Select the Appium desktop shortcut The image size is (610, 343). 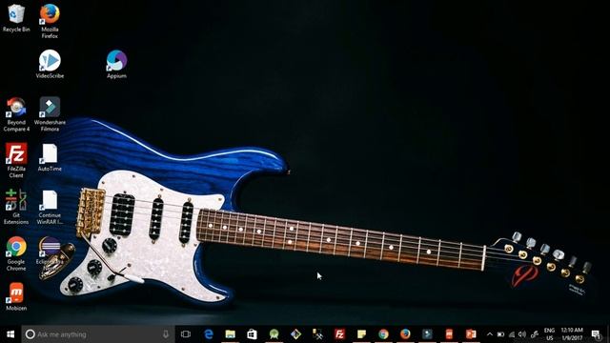(116, 64)
